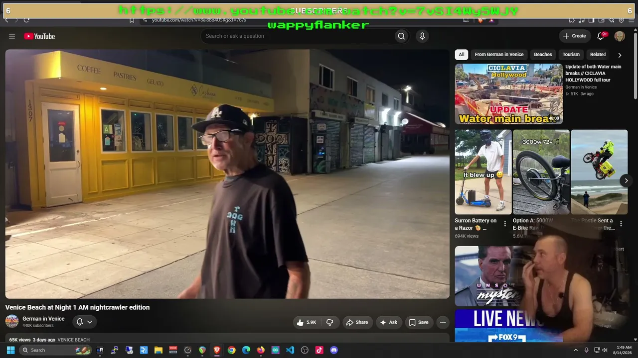Open Brave Rewards triangle icon

(491, 20)
